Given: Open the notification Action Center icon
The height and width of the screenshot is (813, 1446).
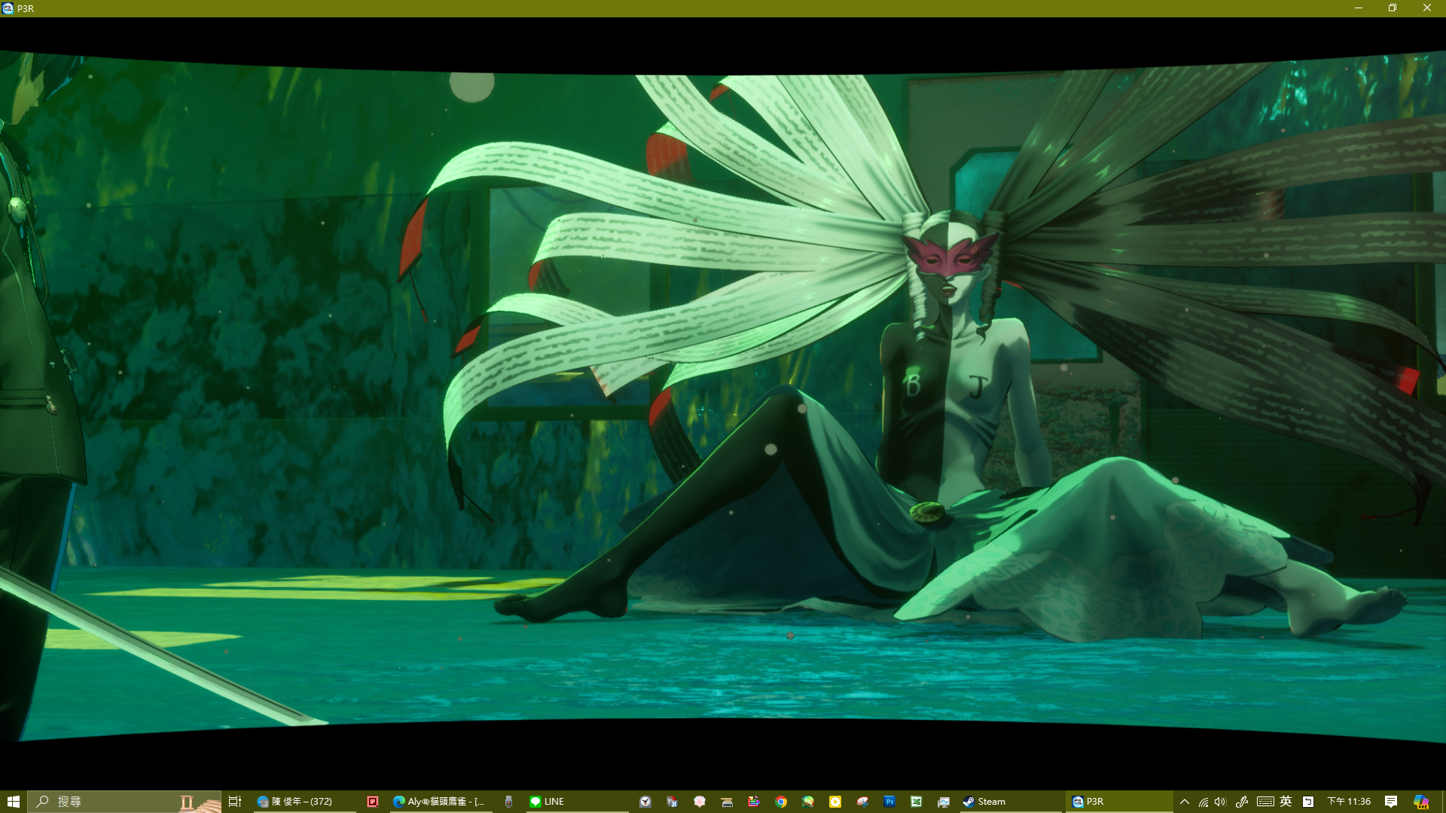Looking at the screenshot, I should point(1391,802).
